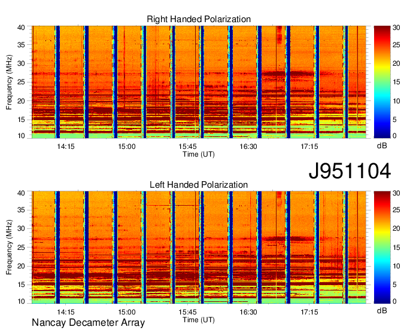Click the 25 dB label on lower color bar
The width and height of the screenshot is (407, 330).
pos(396,210)
